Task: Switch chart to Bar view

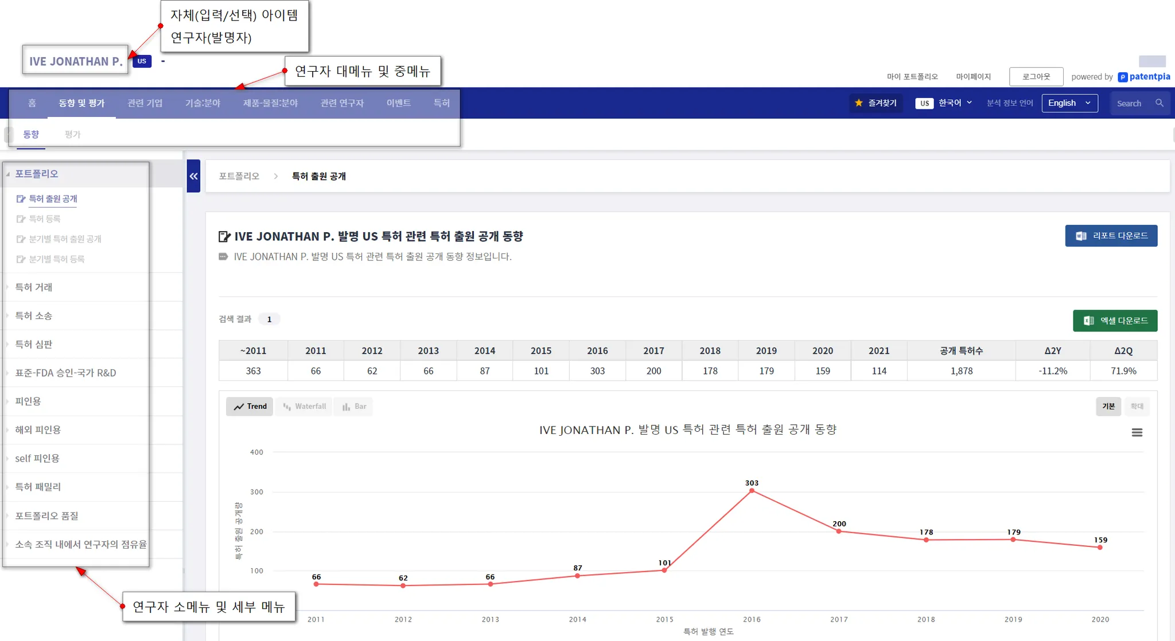Action: click(x=354, y=407)
